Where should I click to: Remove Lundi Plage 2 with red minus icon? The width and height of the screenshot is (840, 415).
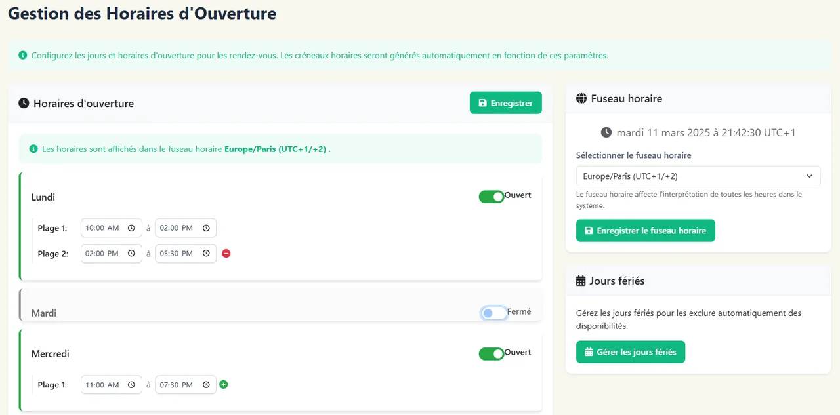pos(226,254)
